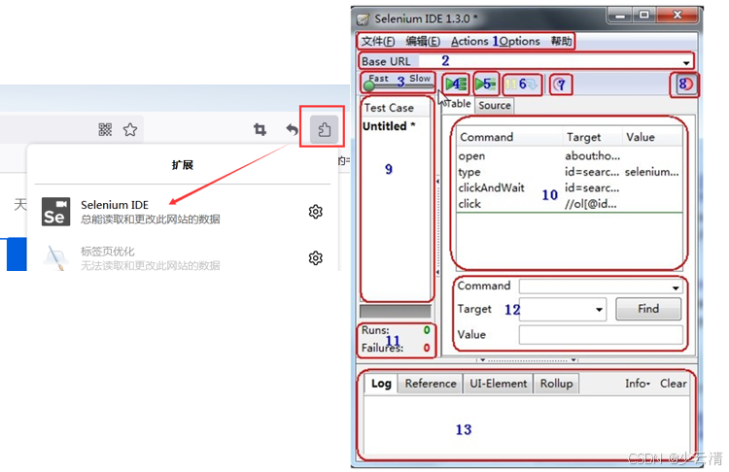This screenshot has width=729, height=472.
Task: Click the 标签页优化 extension icon
Action: click(55, 258)
